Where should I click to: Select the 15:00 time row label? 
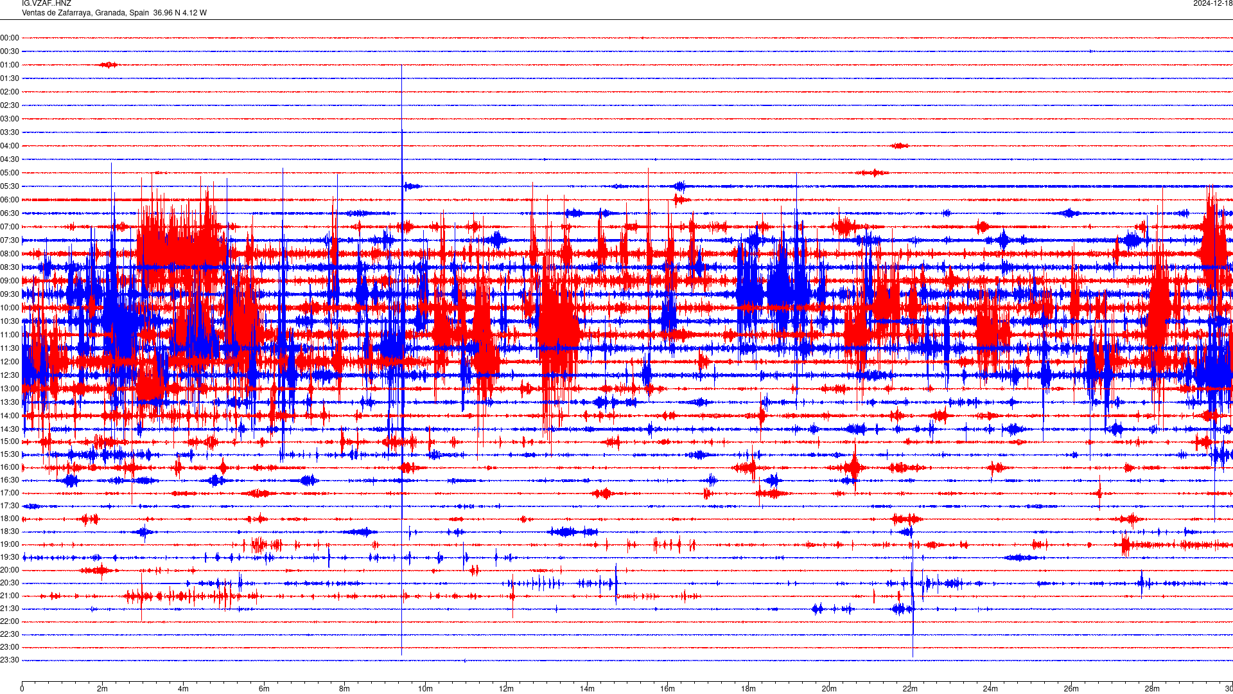pyautogui.click(x=10, y=441)
